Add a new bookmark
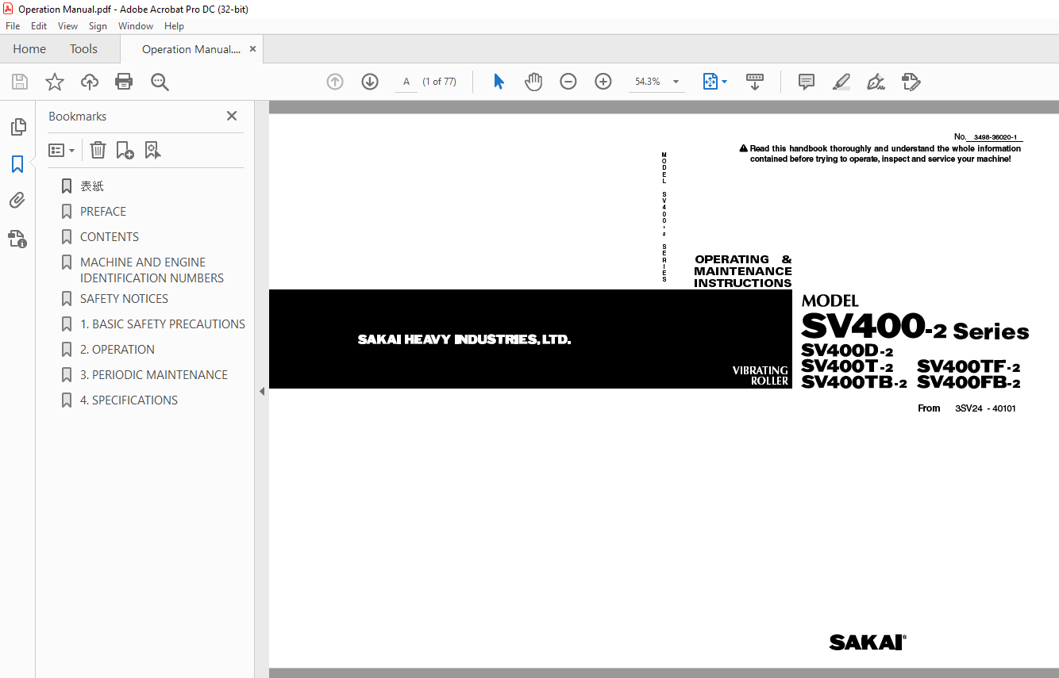The width and height of the screenshot is (1059, 678). 125,150
